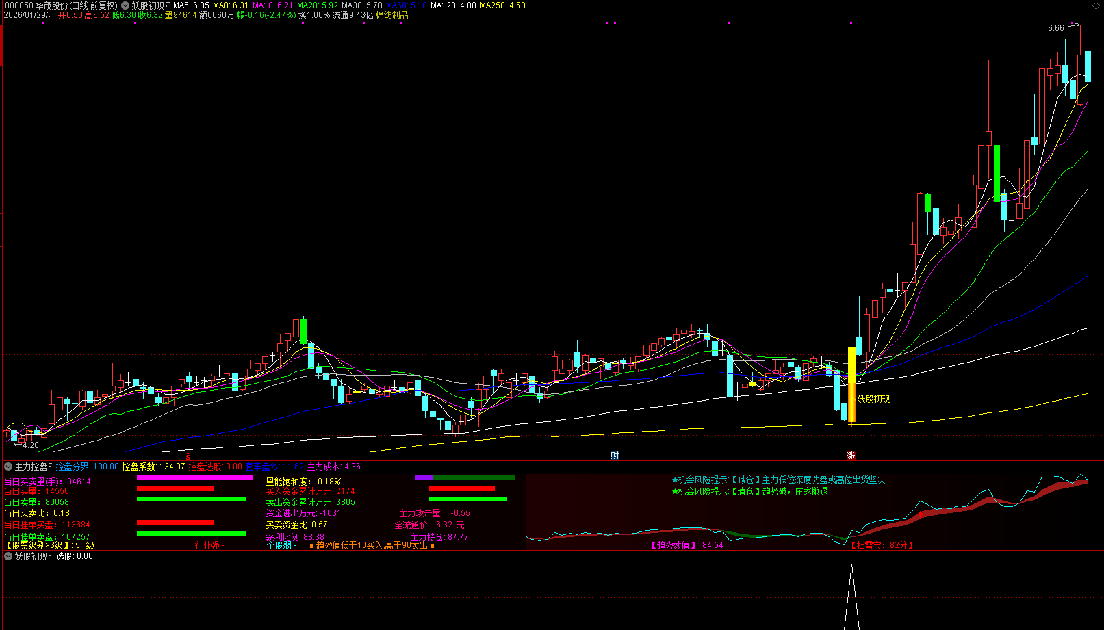Click the MA8: 6.31 value
This screenshot has width=1104, height=630.
(231, 5)
